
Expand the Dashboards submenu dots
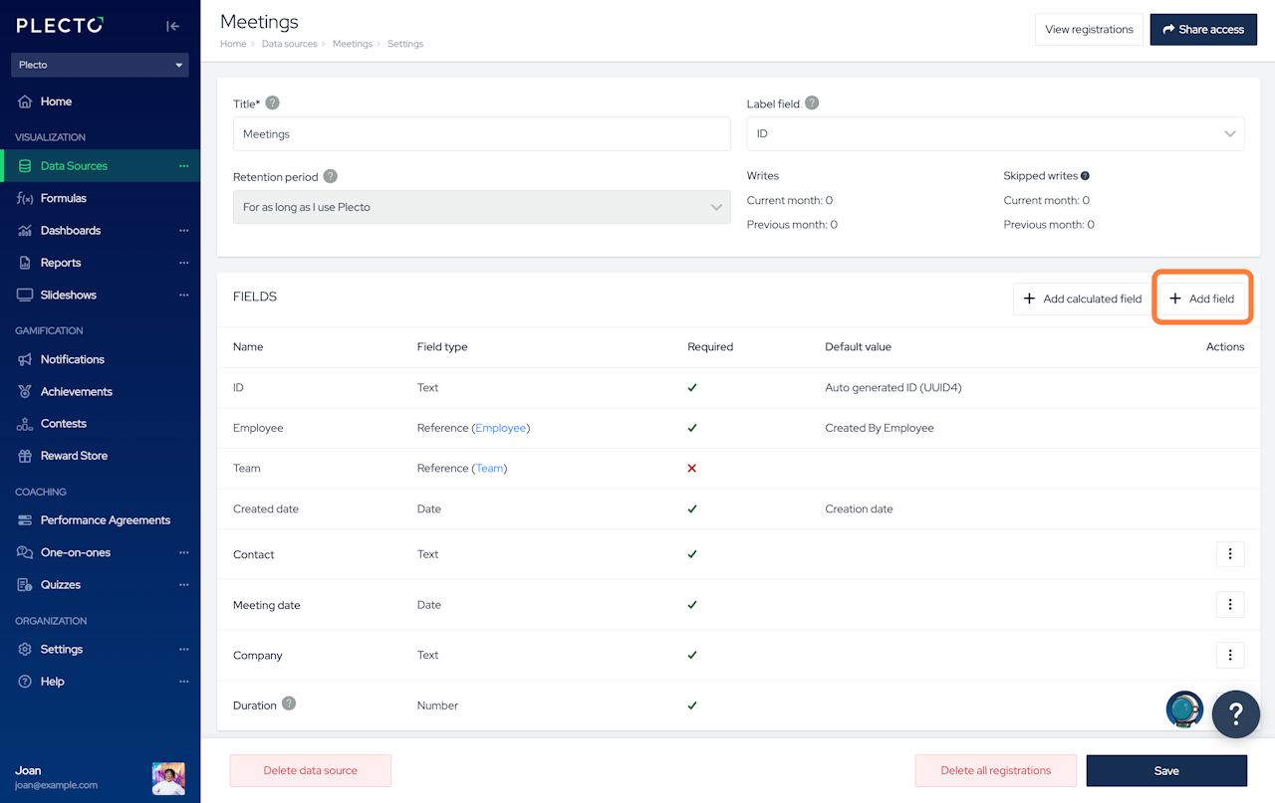pos(183,231)
